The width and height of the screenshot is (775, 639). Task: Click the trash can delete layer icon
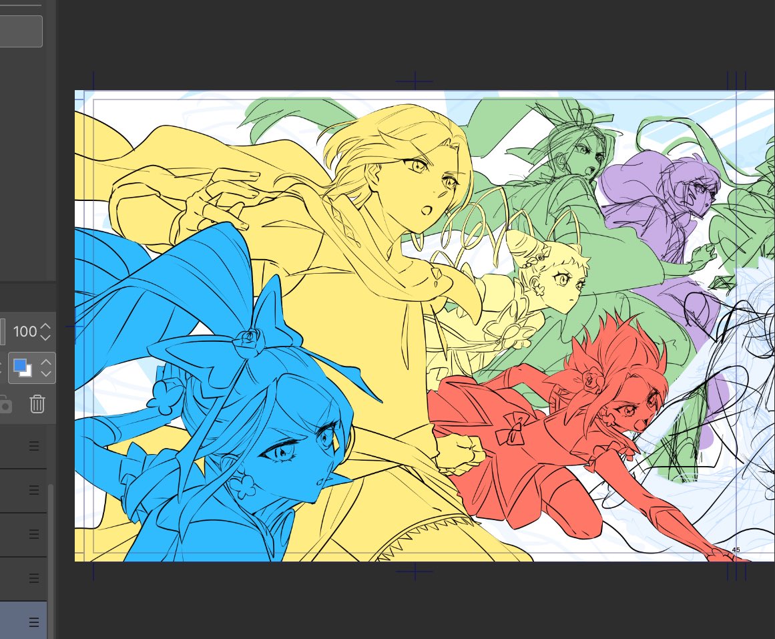37,404
